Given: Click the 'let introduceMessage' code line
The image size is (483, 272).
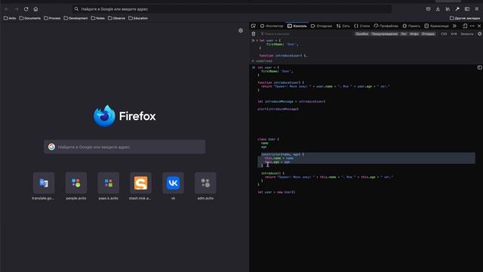Looking at the screenshot, I should point(291,101).
